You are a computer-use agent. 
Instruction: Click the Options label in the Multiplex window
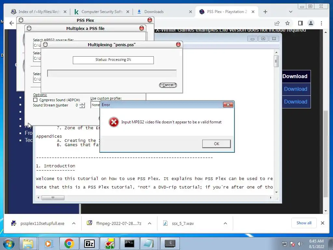click(40, 95)
